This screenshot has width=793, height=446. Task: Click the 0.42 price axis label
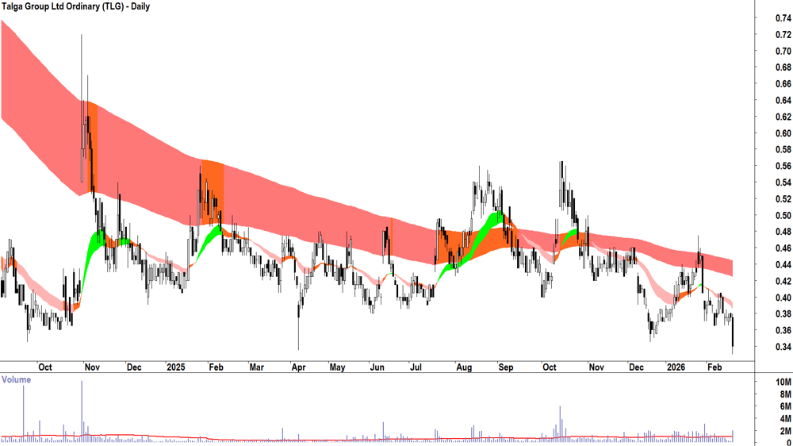tap(783, 282)
